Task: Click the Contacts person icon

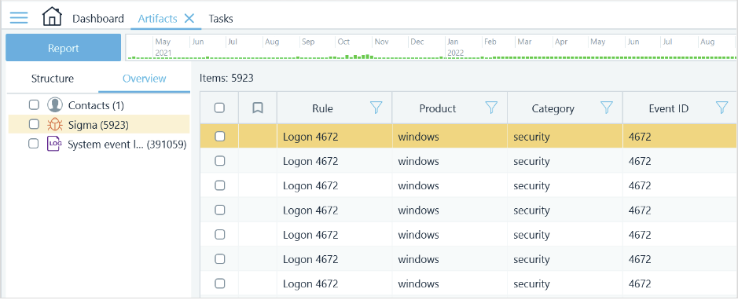Action: (x=54, y=104)
